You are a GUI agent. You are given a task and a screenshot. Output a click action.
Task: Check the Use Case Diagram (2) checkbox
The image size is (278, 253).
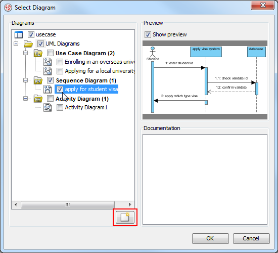[51, 53]
